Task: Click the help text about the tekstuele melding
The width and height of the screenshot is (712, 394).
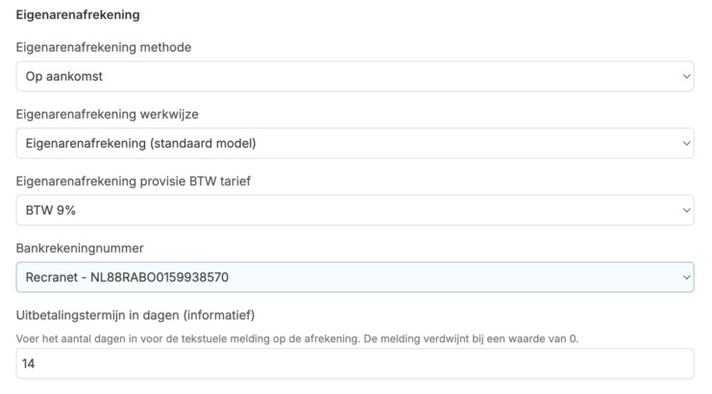Action: pyautogui.click(x=297, y=337)
